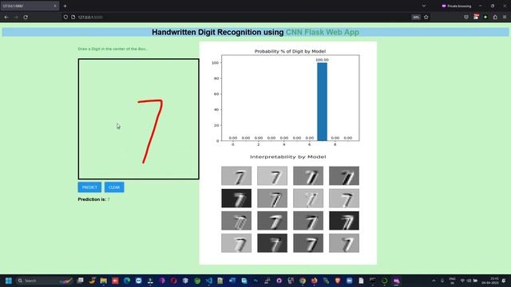Expand the list-all-tabs chevron
Screen dimensions: 511x287
pos(424,6)
